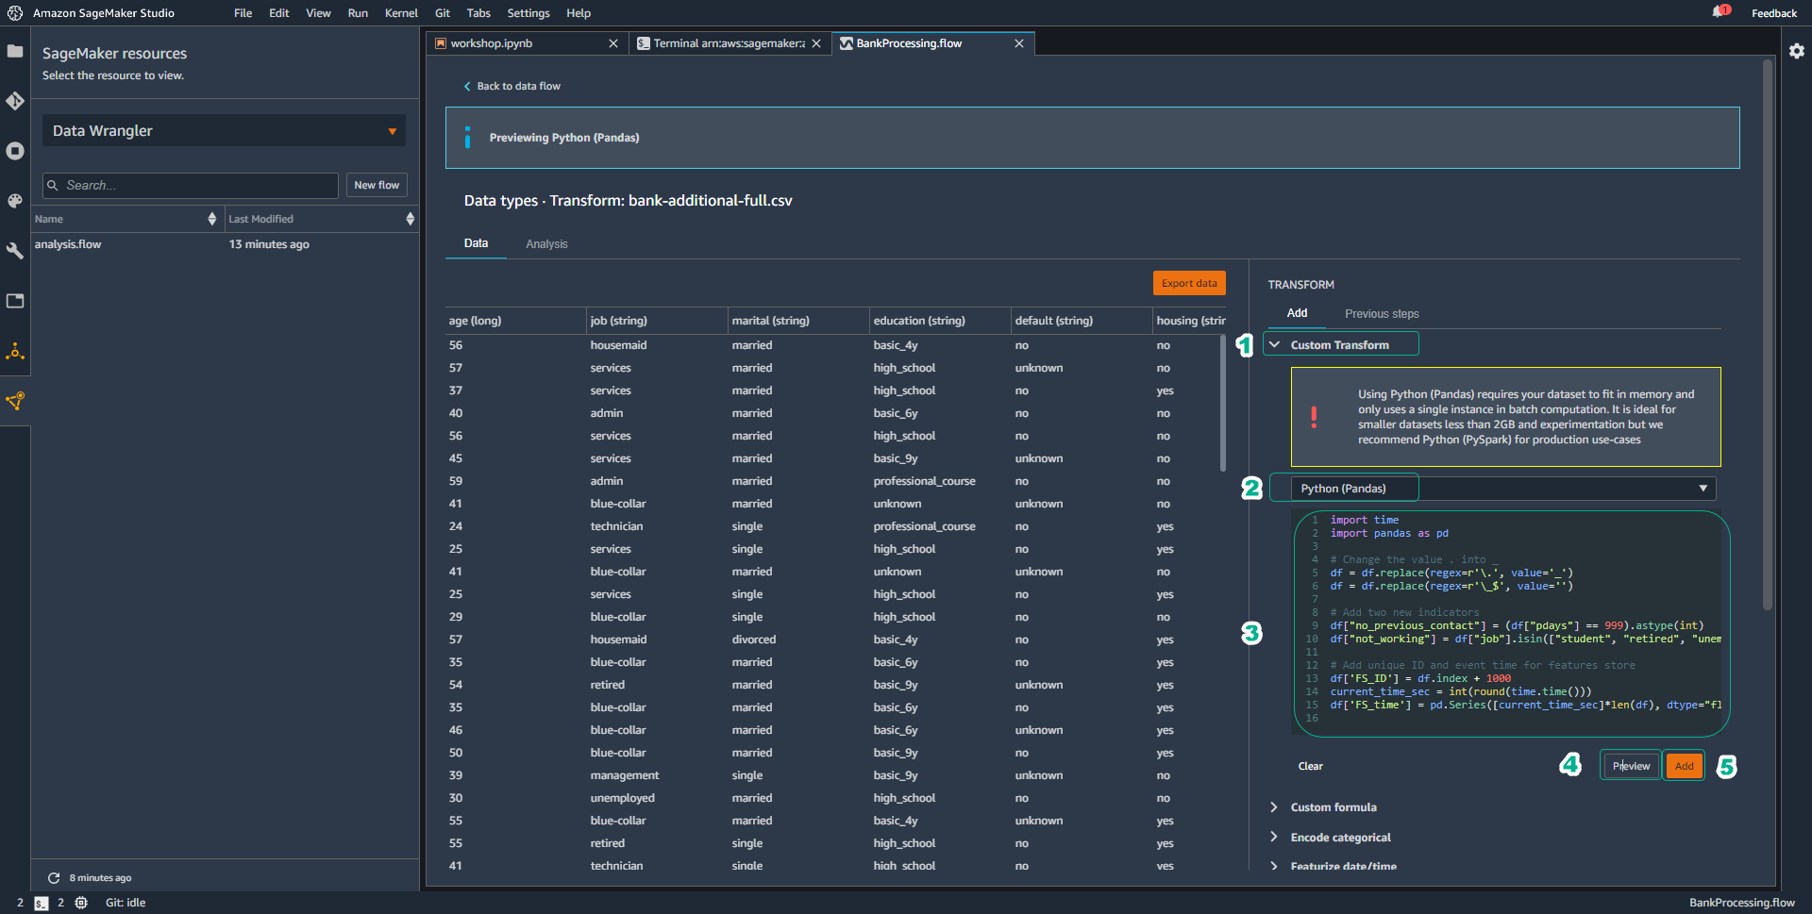The image size is (1812, 914).
Task: Switch to the Previous steps tab
Action: coord(1382,314)
